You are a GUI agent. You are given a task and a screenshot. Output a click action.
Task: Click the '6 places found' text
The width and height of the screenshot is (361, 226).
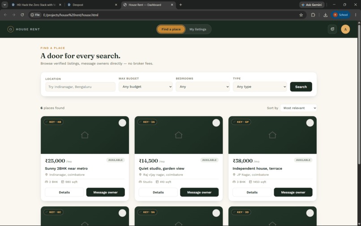[52, 108]
